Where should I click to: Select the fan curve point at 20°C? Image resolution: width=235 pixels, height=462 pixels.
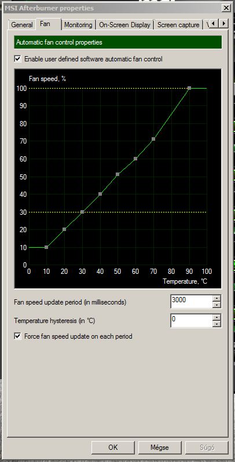point(64,229)
